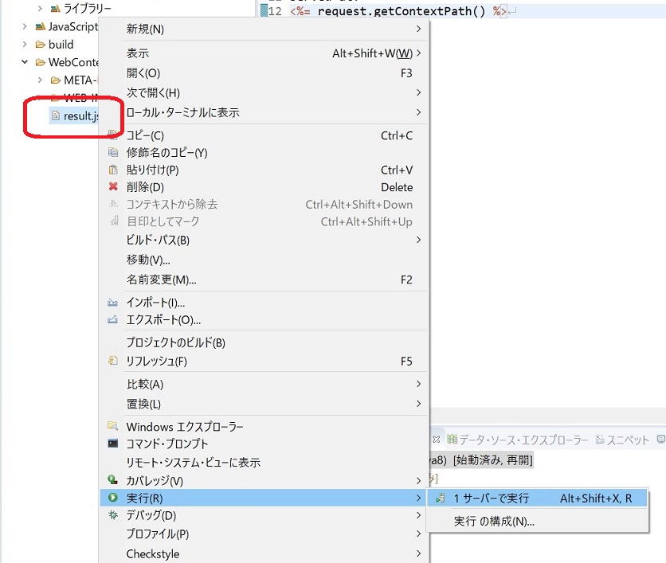Click the データ・ソース・エクスプローラー tab icon

(x=452, y=439)
